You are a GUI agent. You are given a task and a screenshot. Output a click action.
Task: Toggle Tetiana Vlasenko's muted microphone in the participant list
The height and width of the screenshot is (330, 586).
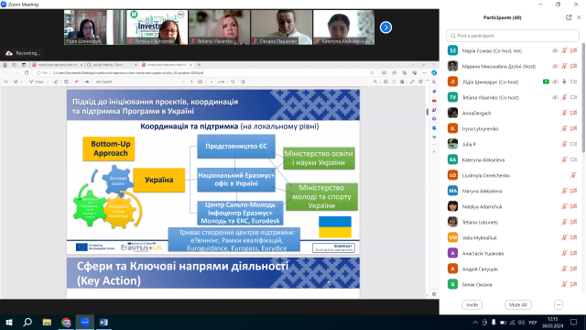564,98
